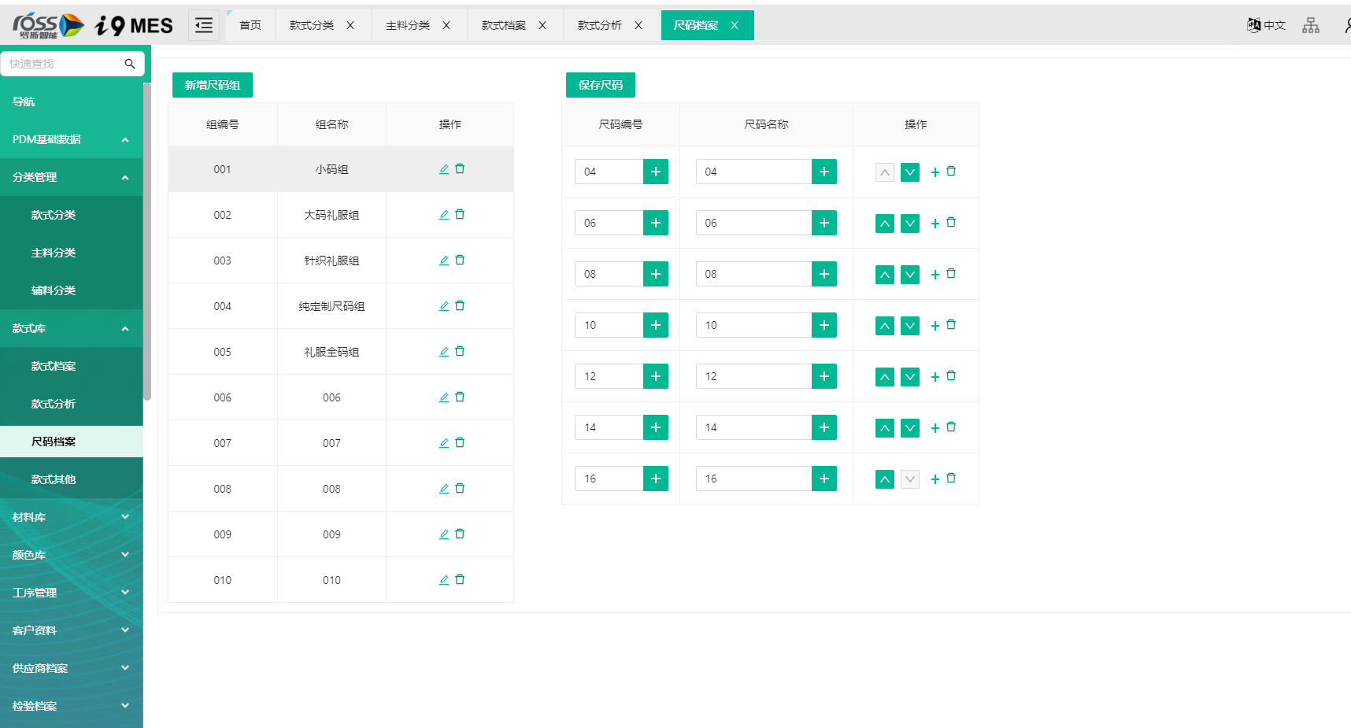Delete the size 12 row
Viewport: 1351px width, 728px height.
(951, 376)
